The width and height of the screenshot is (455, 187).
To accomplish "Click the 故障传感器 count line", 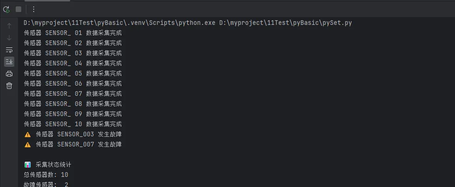I will coord(46,184).
